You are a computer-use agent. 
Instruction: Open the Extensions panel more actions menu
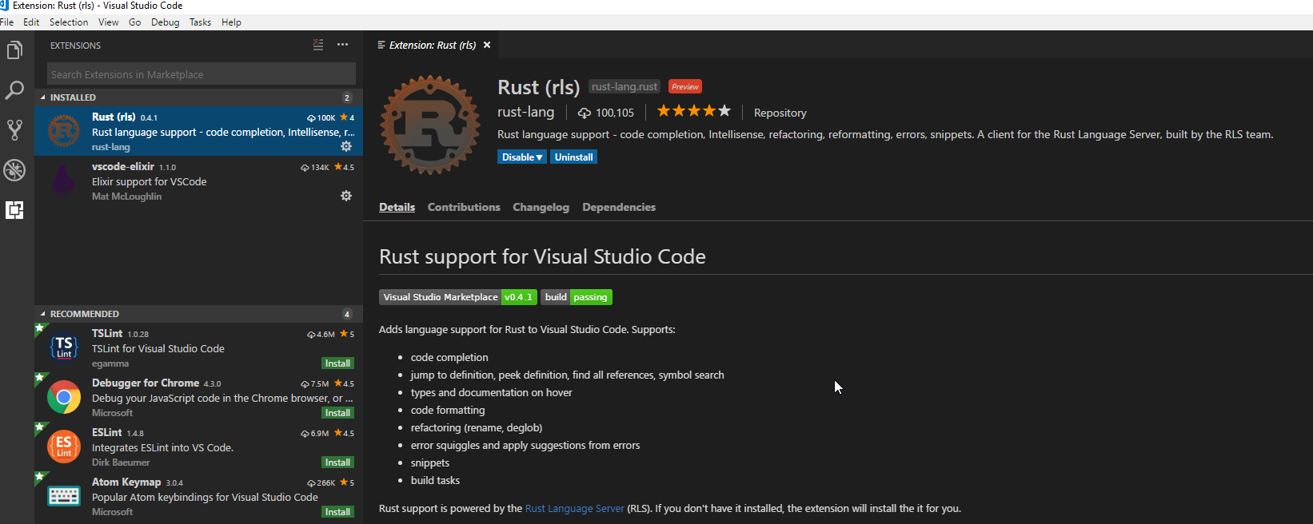[342, 45]
